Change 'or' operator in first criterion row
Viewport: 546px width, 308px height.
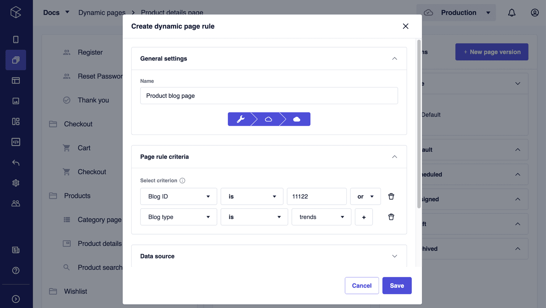(365, 196)
